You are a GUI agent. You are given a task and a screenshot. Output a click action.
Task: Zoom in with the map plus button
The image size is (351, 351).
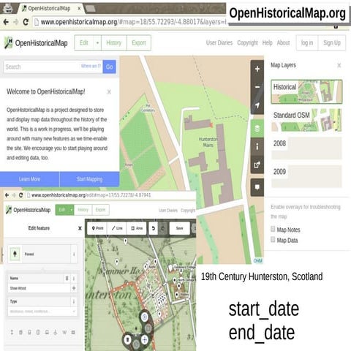pos(257,69)
